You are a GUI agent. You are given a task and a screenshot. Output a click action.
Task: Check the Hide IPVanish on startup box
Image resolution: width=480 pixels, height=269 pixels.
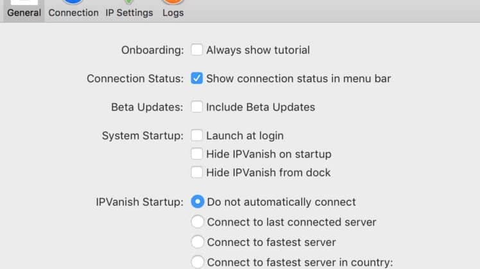click(196, 154)
